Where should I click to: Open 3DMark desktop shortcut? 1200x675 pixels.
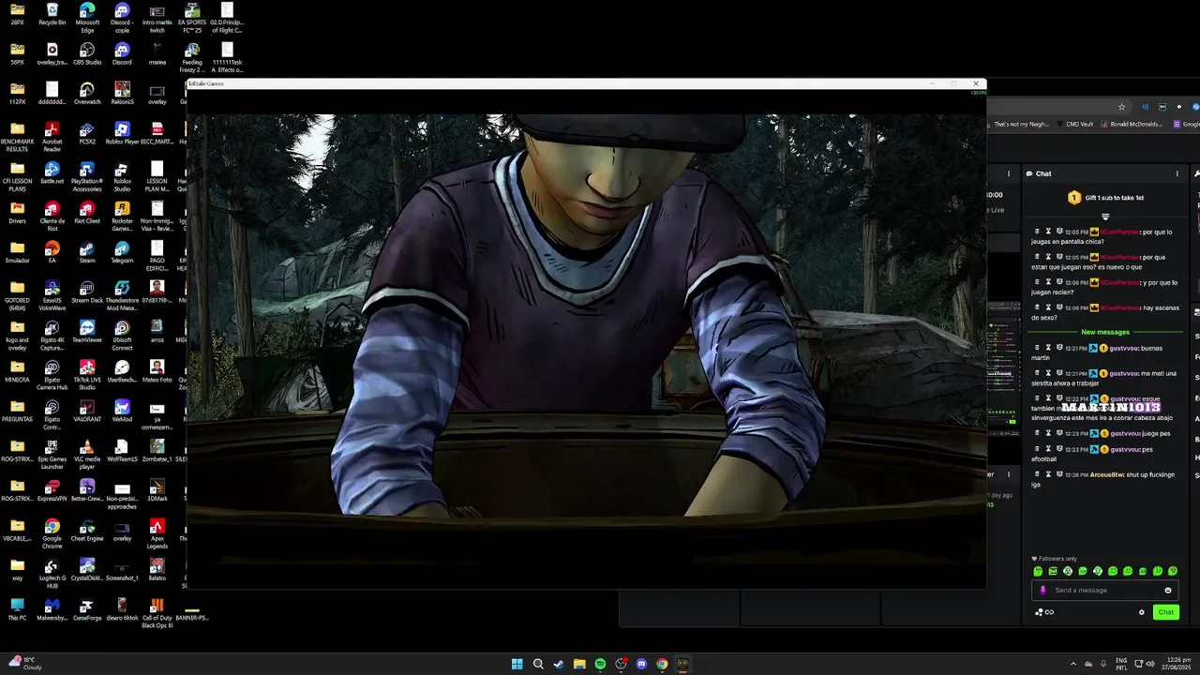coord(157,490)
